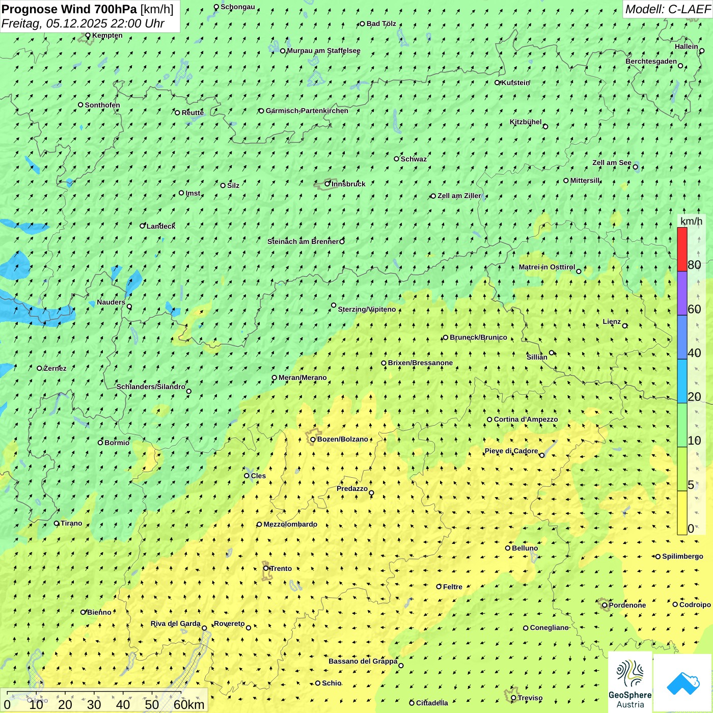Select the dark blue legend segment
713x713 pixels.
click(x=682, y=337)
